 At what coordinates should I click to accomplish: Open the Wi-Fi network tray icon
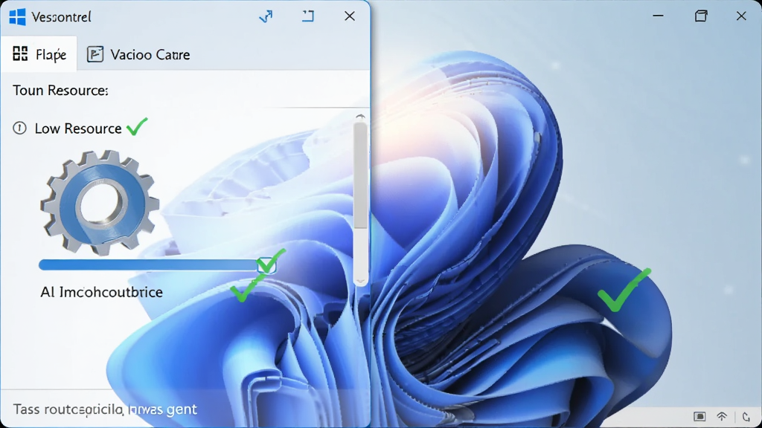point(722,416)
